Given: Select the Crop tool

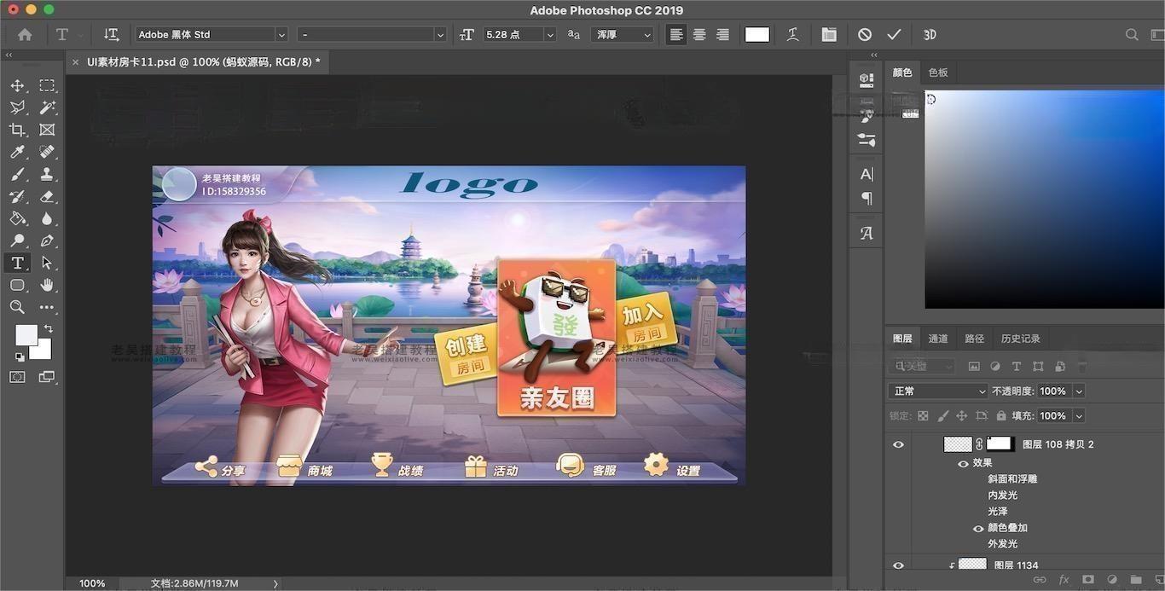Looking at the screenshot, I should coord(17,130).
